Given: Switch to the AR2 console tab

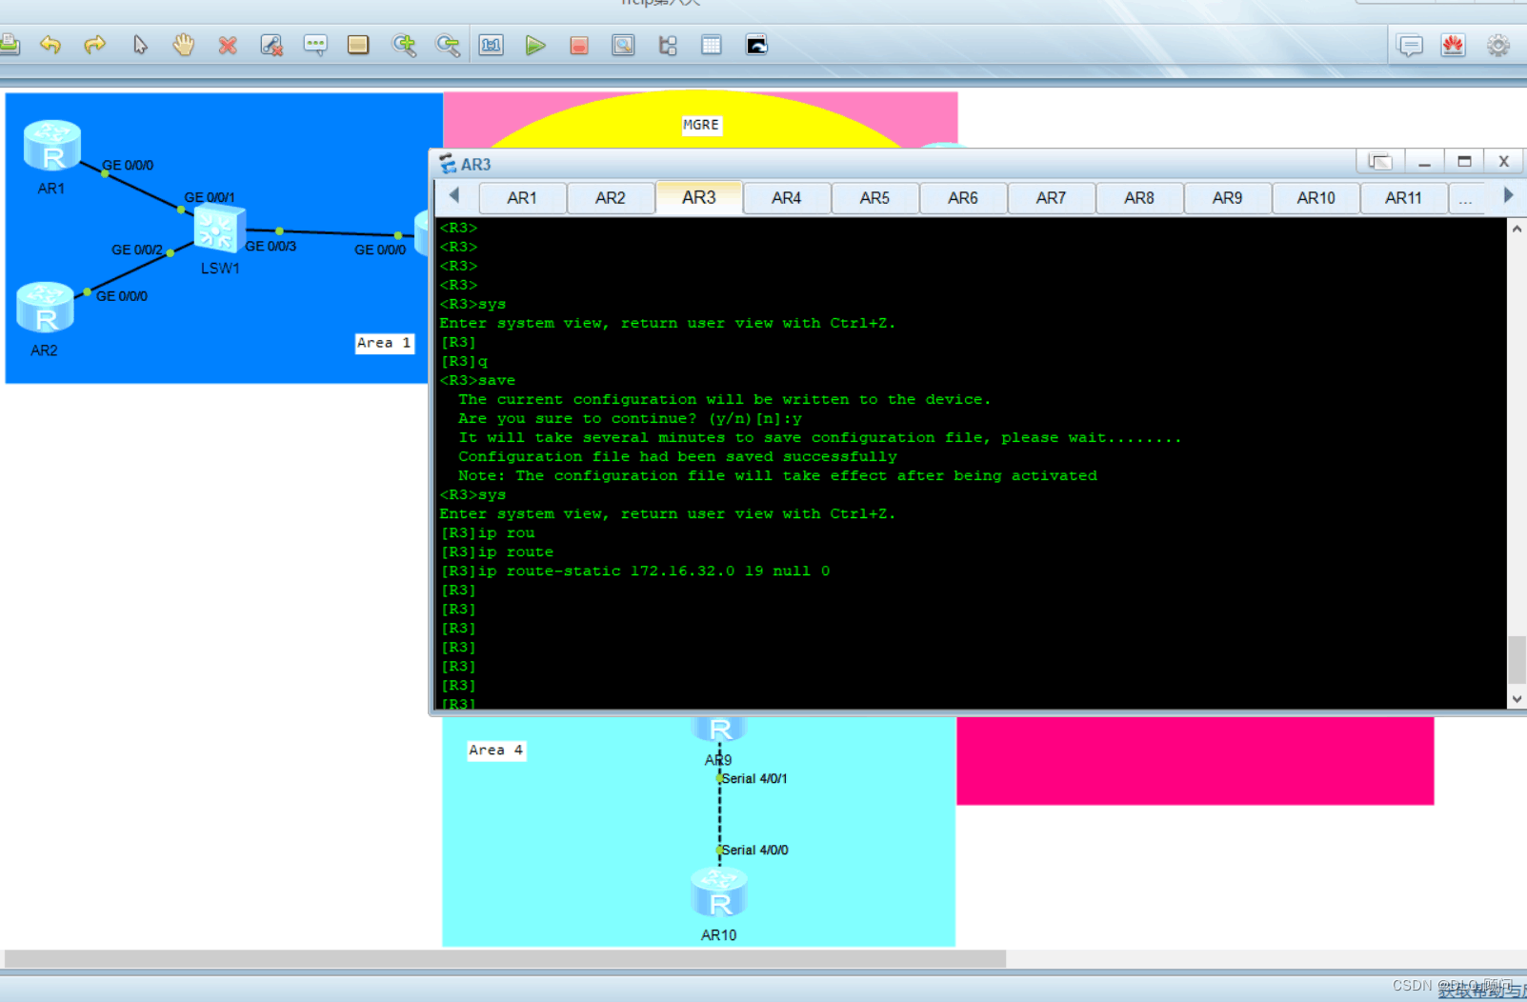Looking at the screenshot, I should (x=611, y=198).
